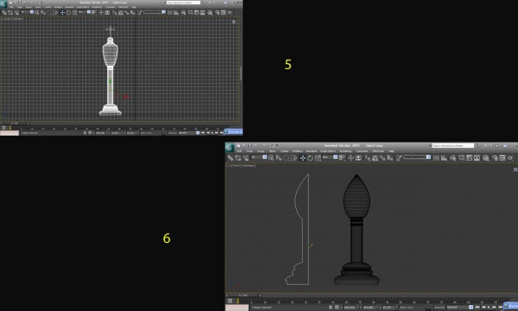
Task: Open Curve Editor in lower window
Action: [x=469, y=158]
